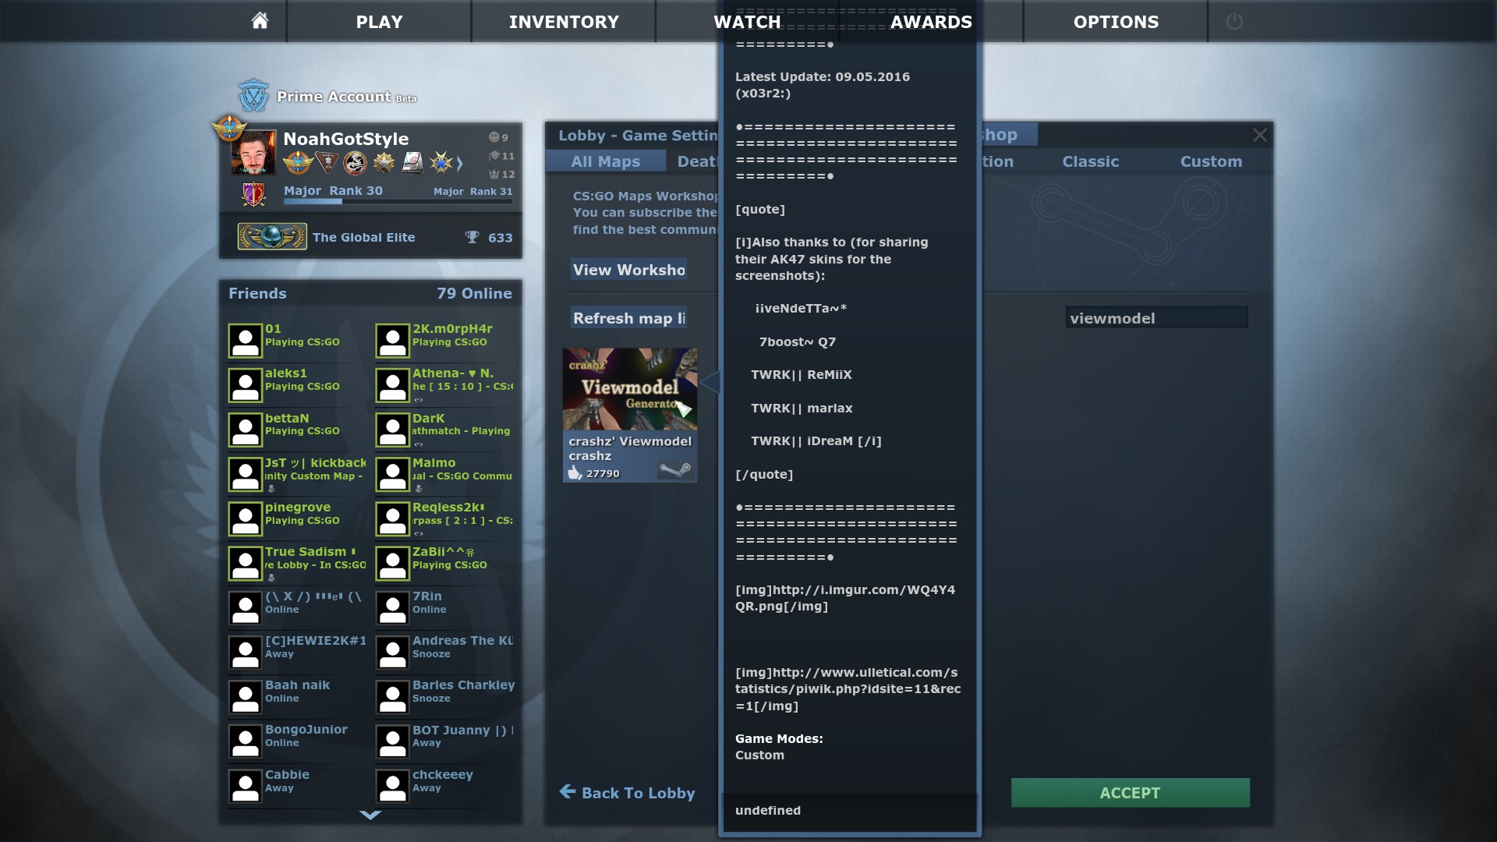Switch to the All Maps tab
This screenshot has width=1497, height=842.
click(605, 161)
